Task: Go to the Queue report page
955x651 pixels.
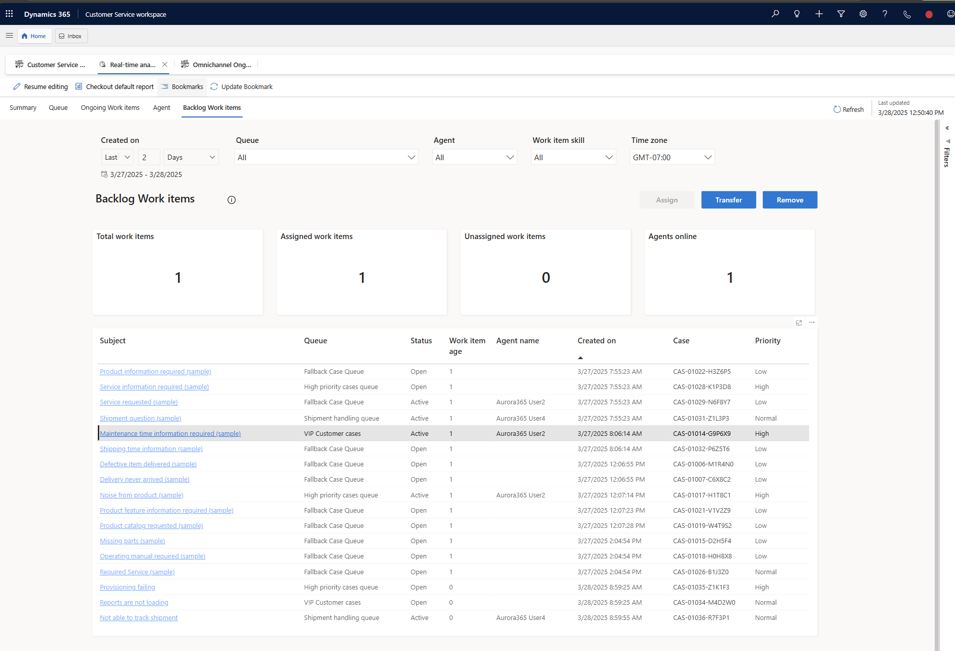Action: pos(58,108)
